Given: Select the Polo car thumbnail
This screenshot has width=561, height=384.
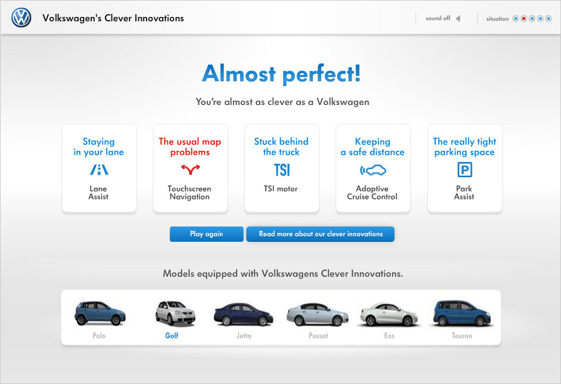Looking at the screenshot, I should tap(100, 313).
